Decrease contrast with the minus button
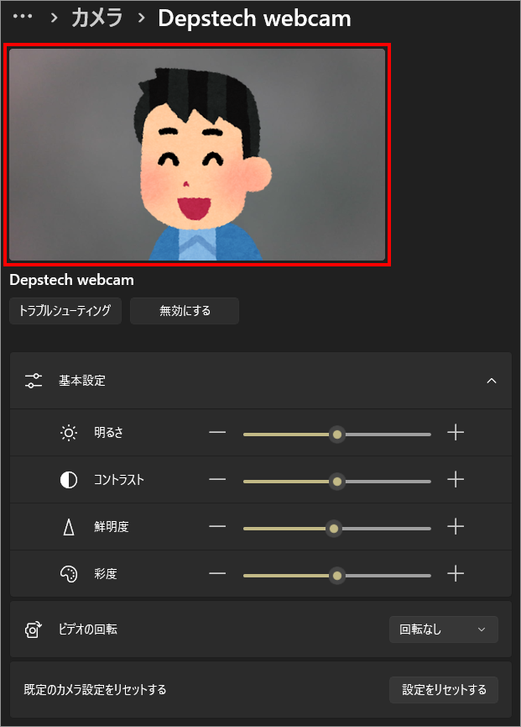Viewport: 521px width, 727px height. coord(217,481)
